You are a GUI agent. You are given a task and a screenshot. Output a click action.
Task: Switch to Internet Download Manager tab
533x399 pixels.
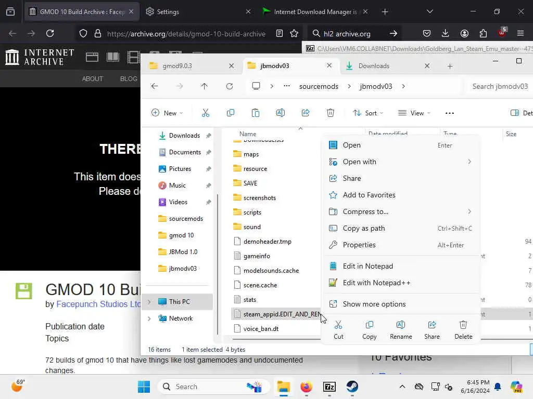(x=315, y=12)
